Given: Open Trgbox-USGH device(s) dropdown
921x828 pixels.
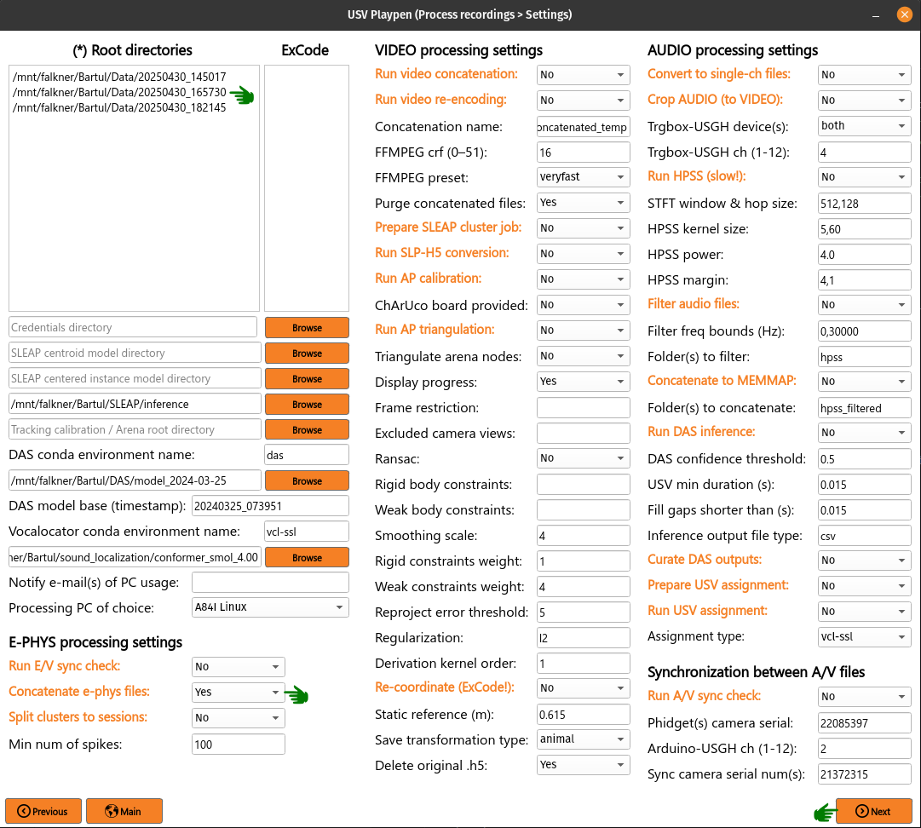Looking at the screenshot, I should (864, 126).
